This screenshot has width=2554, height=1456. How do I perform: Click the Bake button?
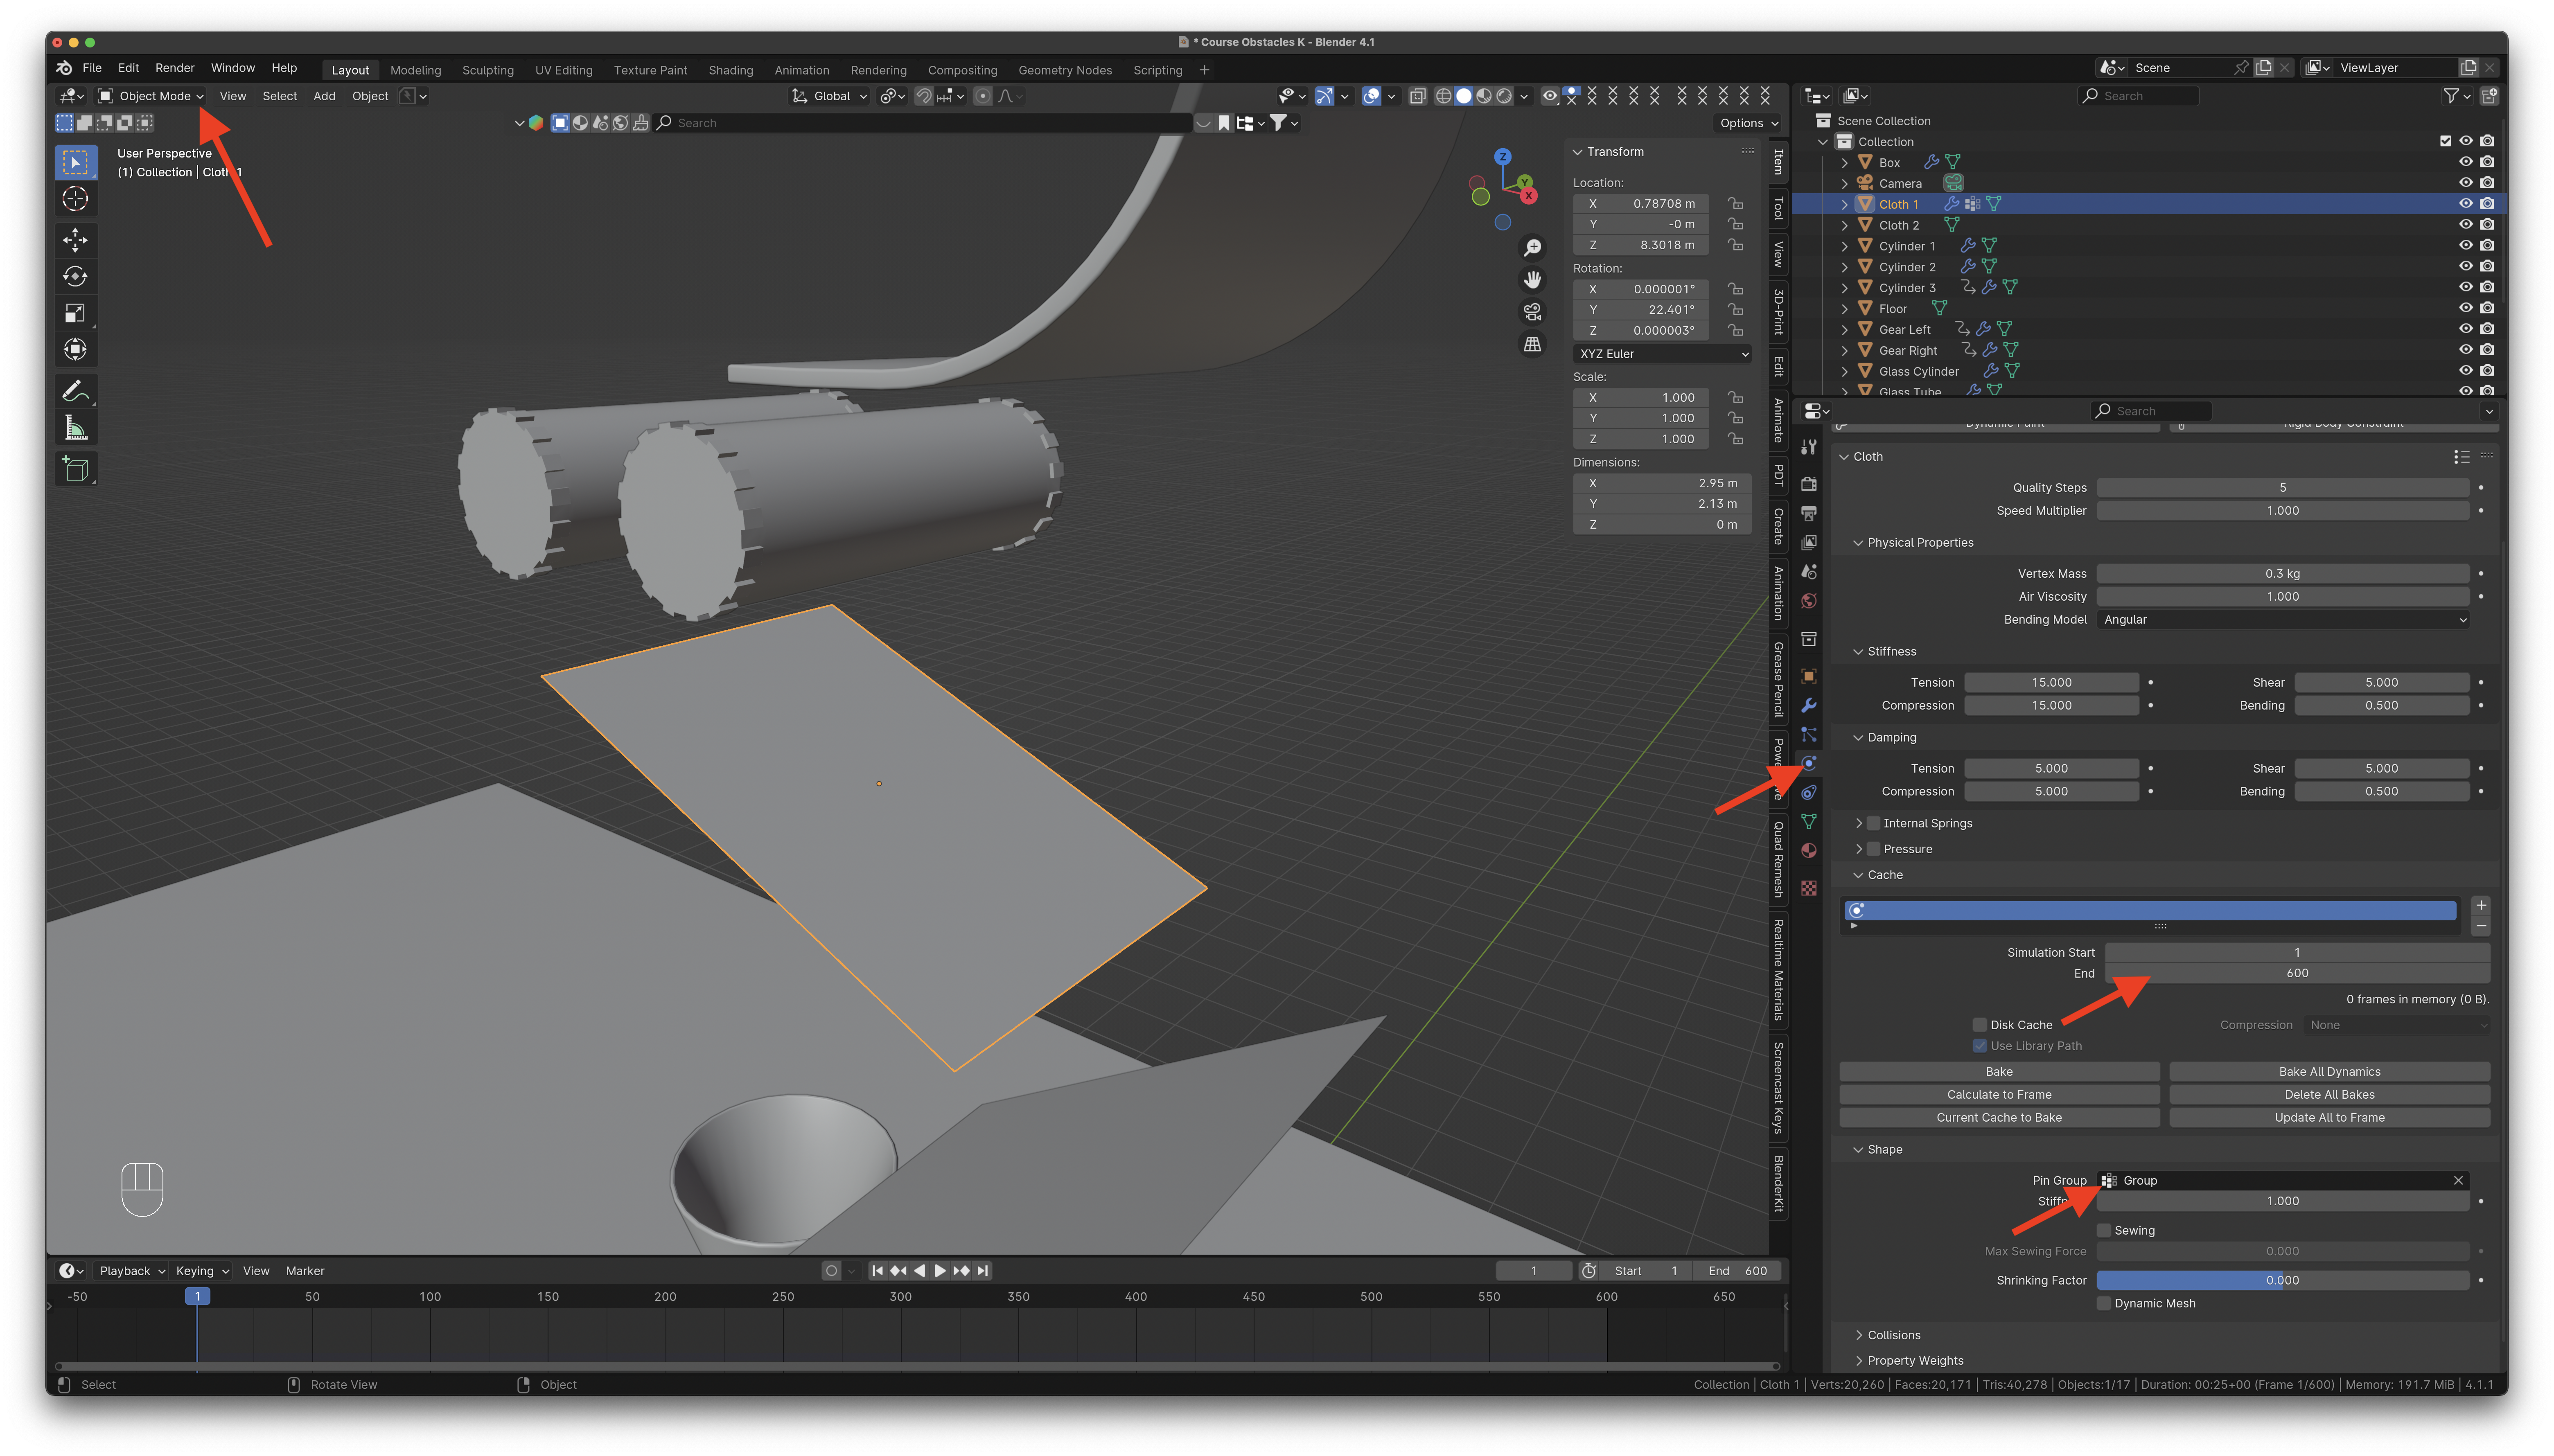click(1998, 1072)
